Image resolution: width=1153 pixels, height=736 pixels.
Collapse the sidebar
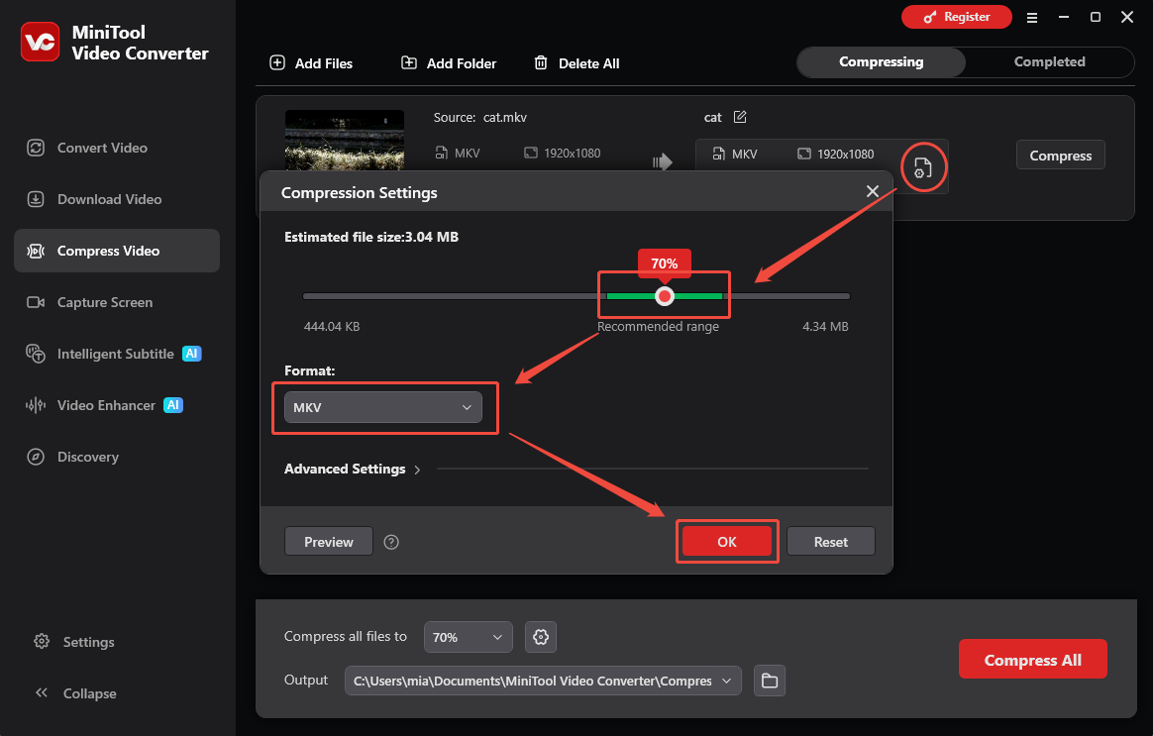pyautogui.click(x=75, y=693)
